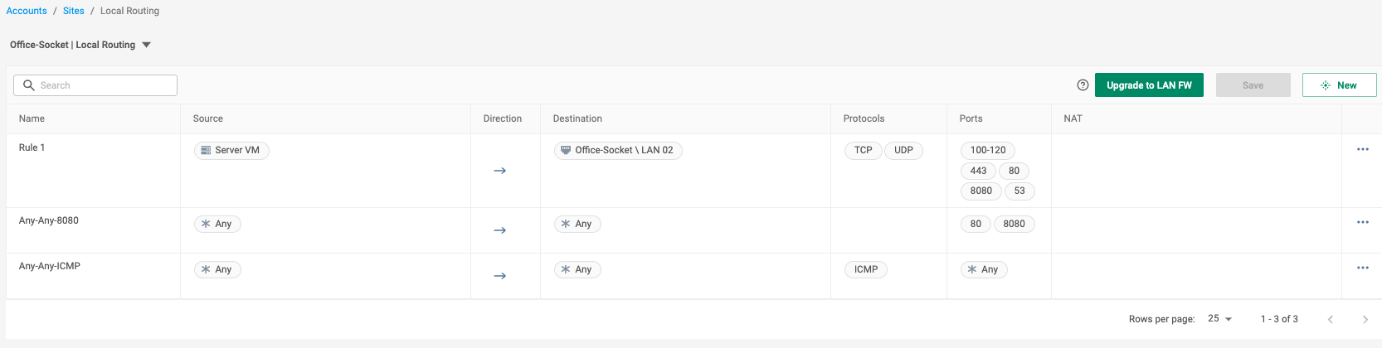Click the help question mark icon
Viewport: 1382px width, 348px height.
click(x=1083, y=85)
